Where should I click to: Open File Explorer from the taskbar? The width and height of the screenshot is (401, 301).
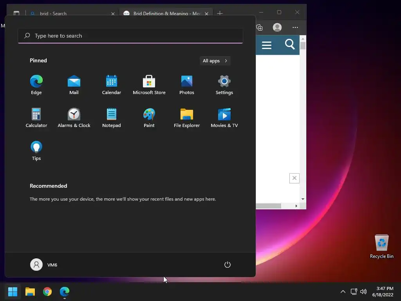[x=30, y=292]
